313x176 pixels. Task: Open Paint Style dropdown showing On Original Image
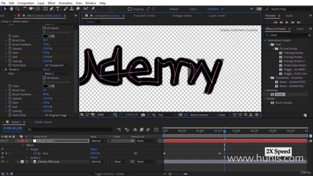coord(58,115)
